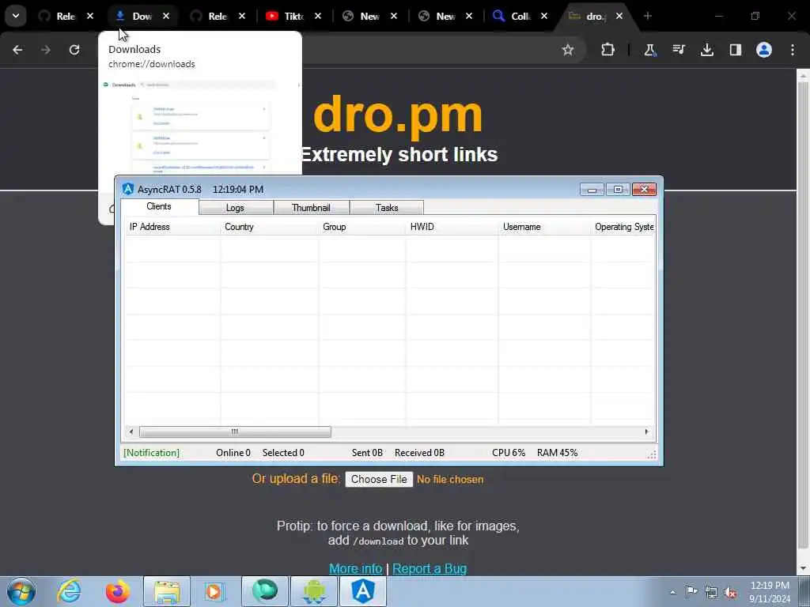Select the Clients tab in AsyncRAT
Screen dimensions: 810x607
click(x=158, y=206)
